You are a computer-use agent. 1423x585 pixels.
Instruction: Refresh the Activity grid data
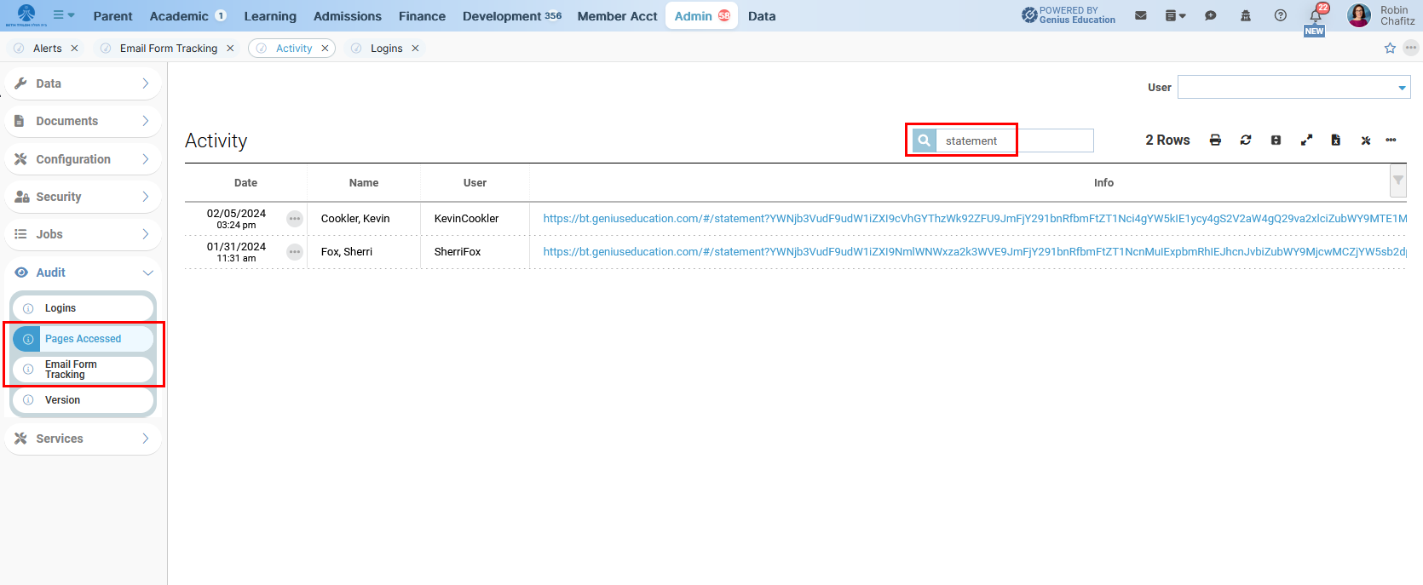[x=1246, y=141]
